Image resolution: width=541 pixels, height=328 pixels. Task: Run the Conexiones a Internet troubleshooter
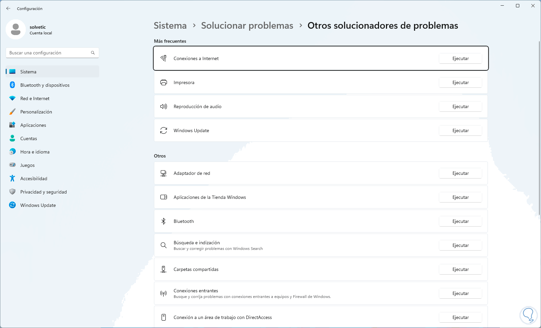(460, 58)
